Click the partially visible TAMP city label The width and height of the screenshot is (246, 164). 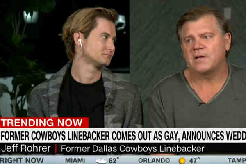(237, 161)
